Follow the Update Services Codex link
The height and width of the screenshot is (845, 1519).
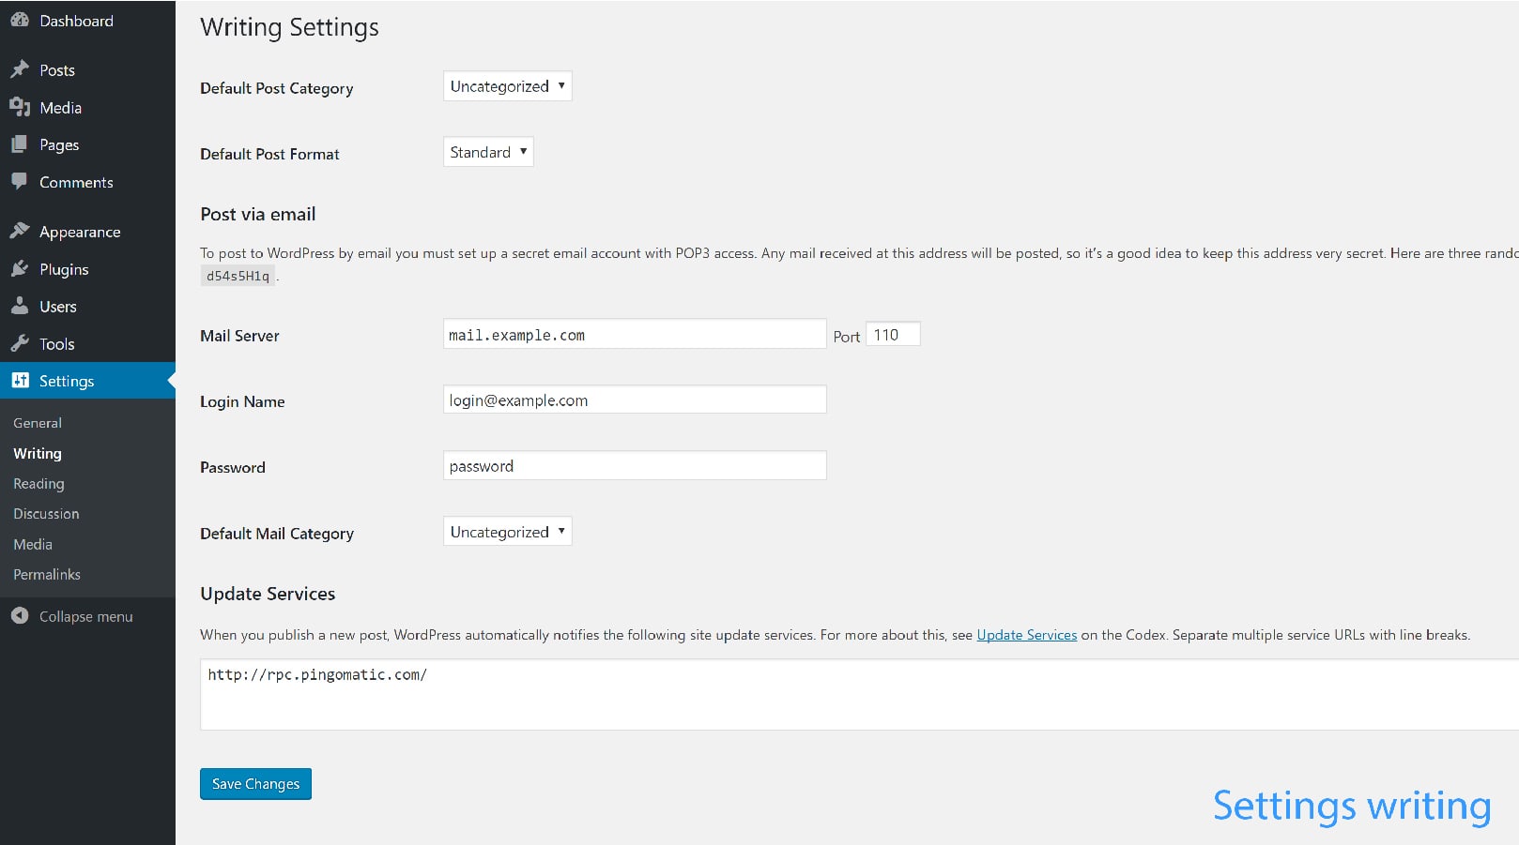pyautogui.click(x=1026, y=635)
